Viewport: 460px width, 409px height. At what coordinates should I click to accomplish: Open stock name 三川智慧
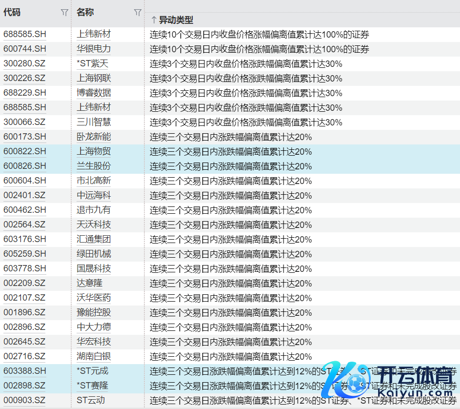[94, 123]
